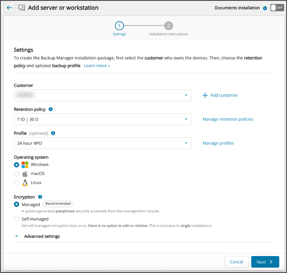This screenshot has height=273, width=287.
Task: Open the Retention policy dropdown
Action: (102, 119)
